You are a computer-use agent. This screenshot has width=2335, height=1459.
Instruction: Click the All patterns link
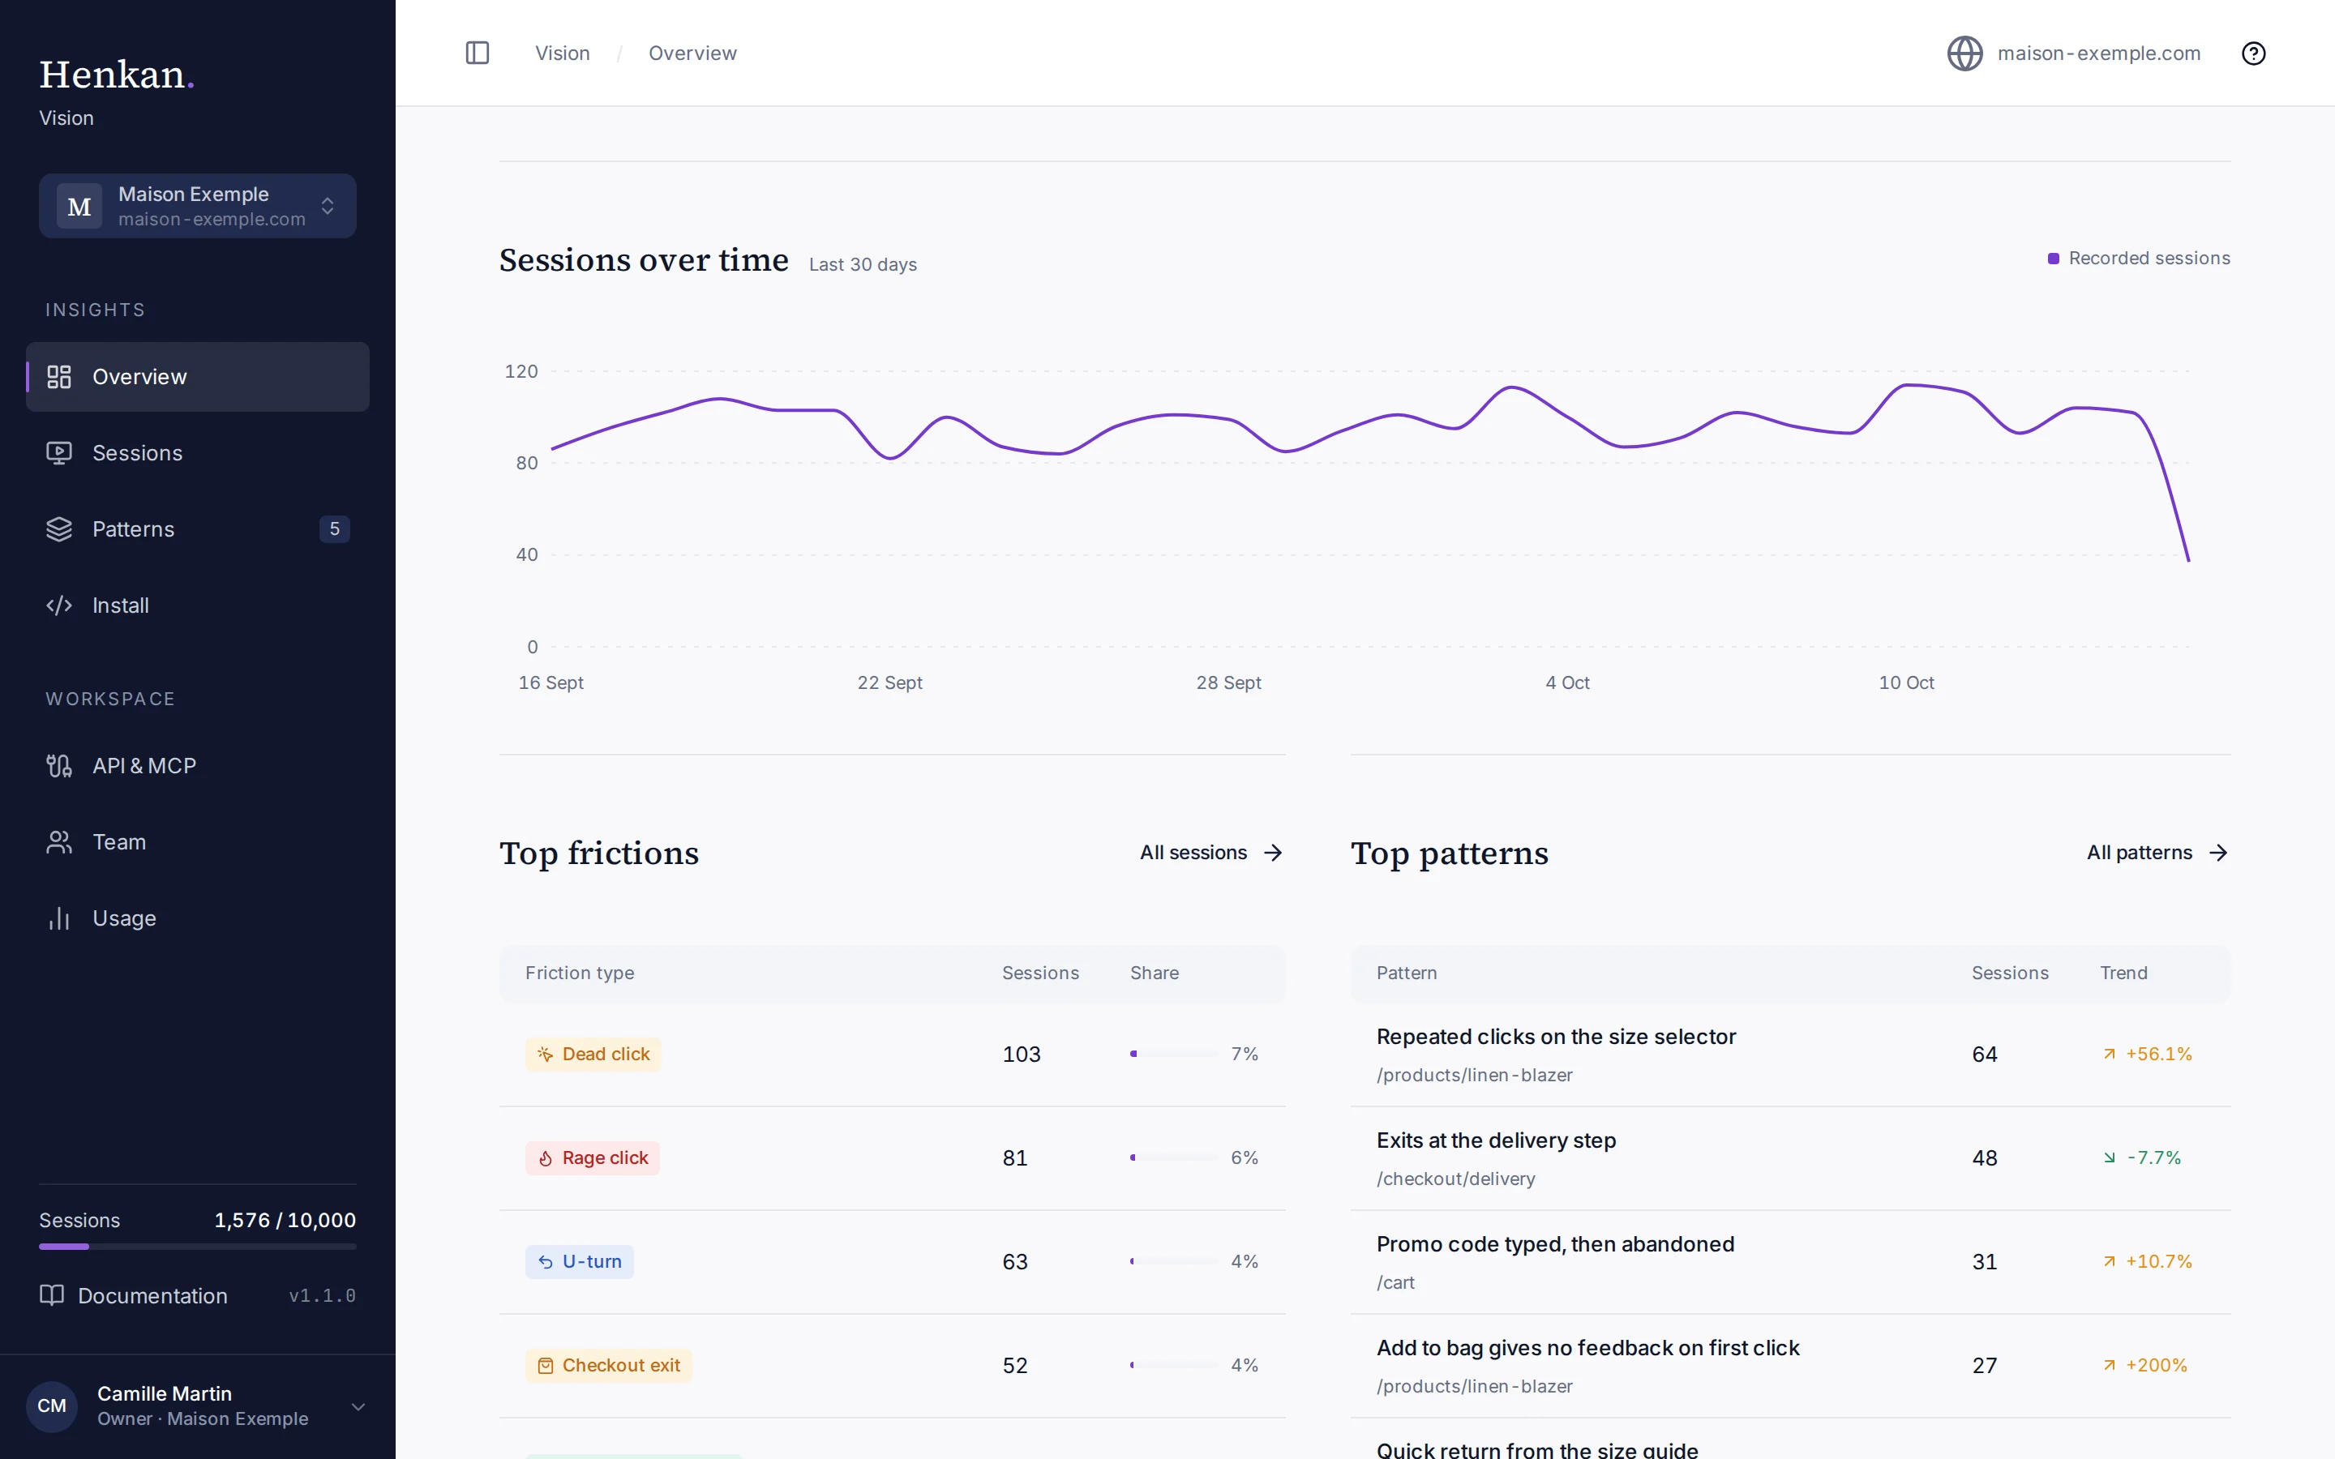coord(2157,852)
